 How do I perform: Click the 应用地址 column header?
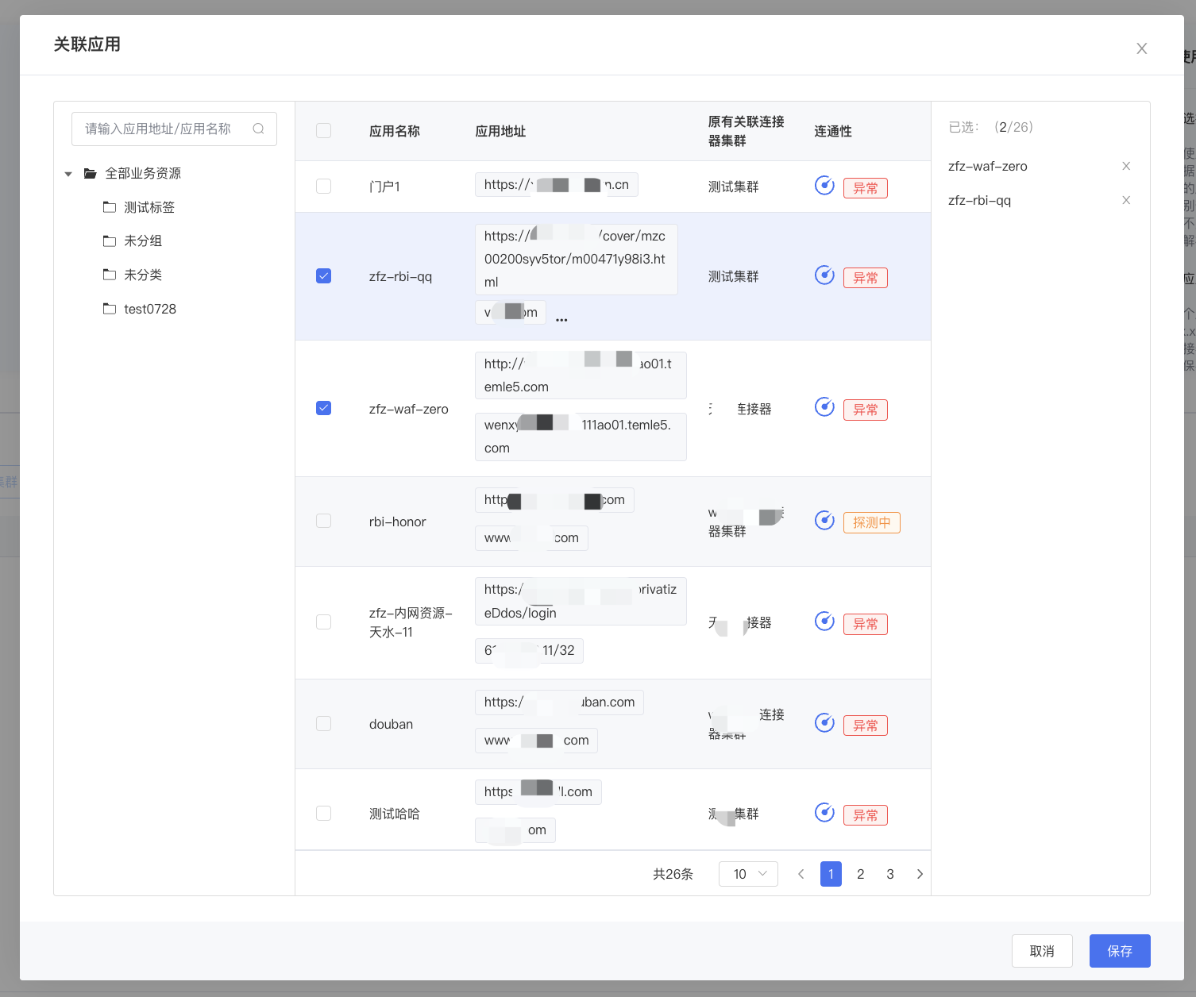tap(500, 131)
